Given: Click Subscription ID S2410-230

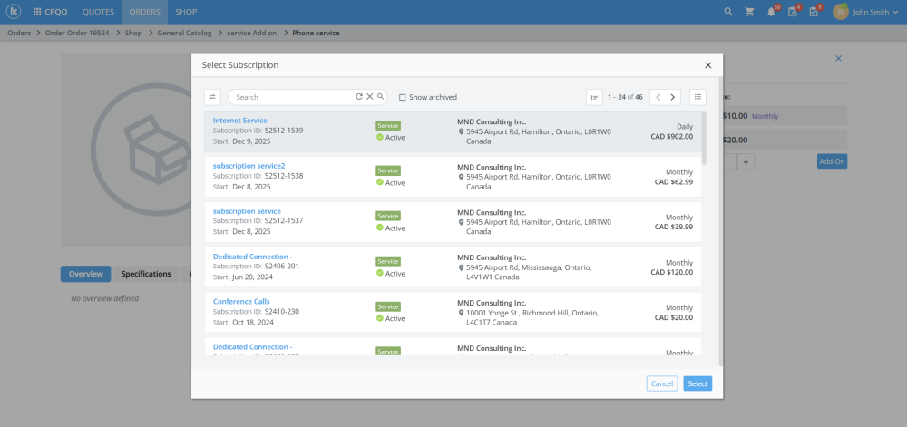Looking at the screenshot, I should (256, 312).
